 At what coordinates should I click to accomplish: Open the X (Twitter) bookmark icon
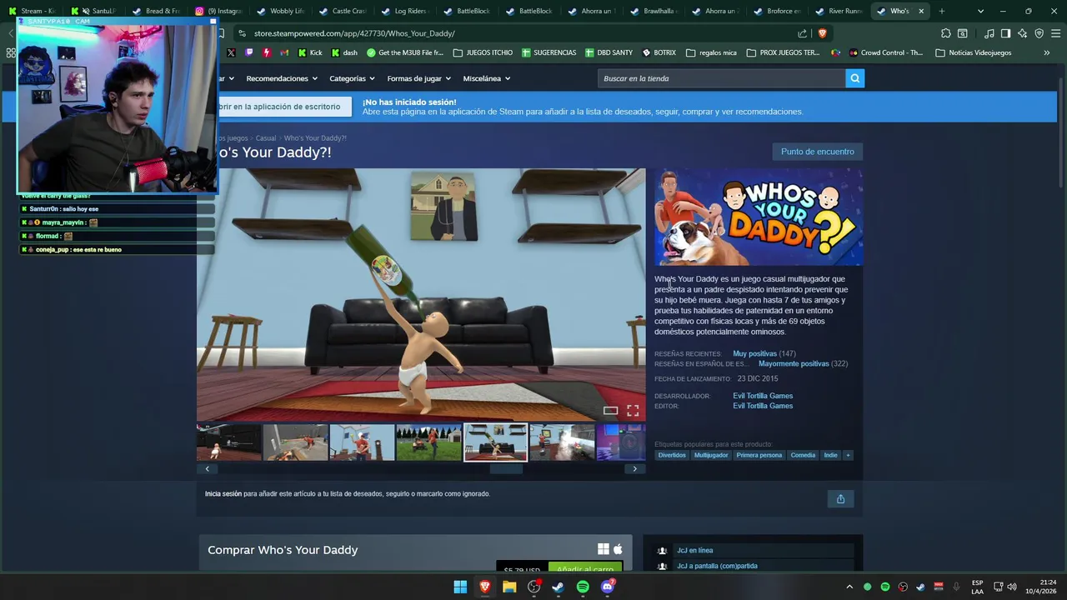(x=231, y=52)
